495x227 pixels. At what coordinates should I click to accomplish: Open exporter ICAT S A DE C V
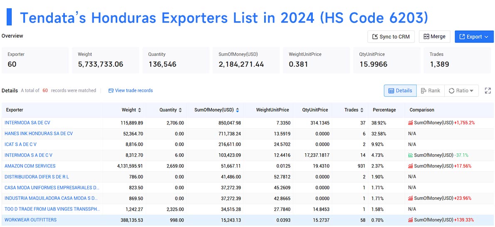pyautogui.click(x=20, y=144)
